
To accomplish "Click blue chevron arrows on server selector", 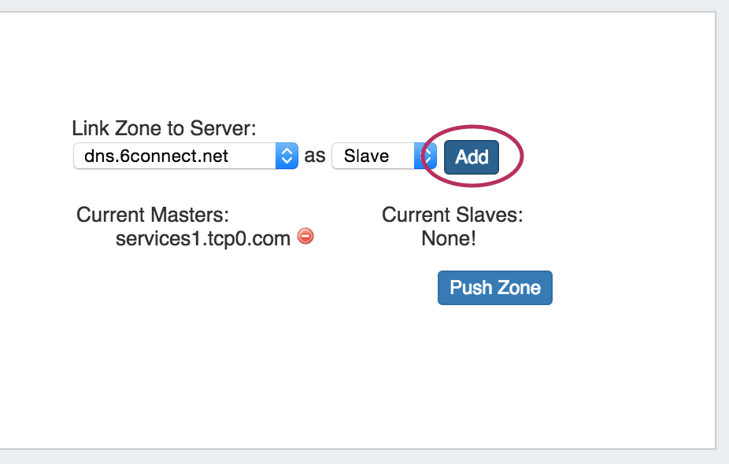I will [x=287, y=156].
